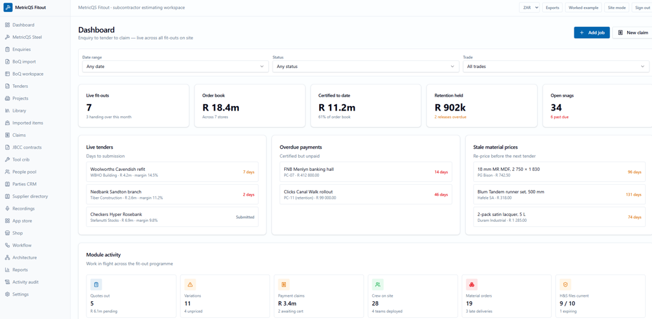Click the Reports chart icon
The width and height of the screenshot is (652, 319).
point(7,270)
